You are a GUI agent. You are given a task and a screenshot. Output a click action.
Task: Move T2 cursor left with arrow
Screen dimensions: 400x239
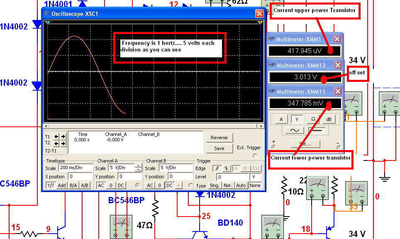tap(56, 143)
